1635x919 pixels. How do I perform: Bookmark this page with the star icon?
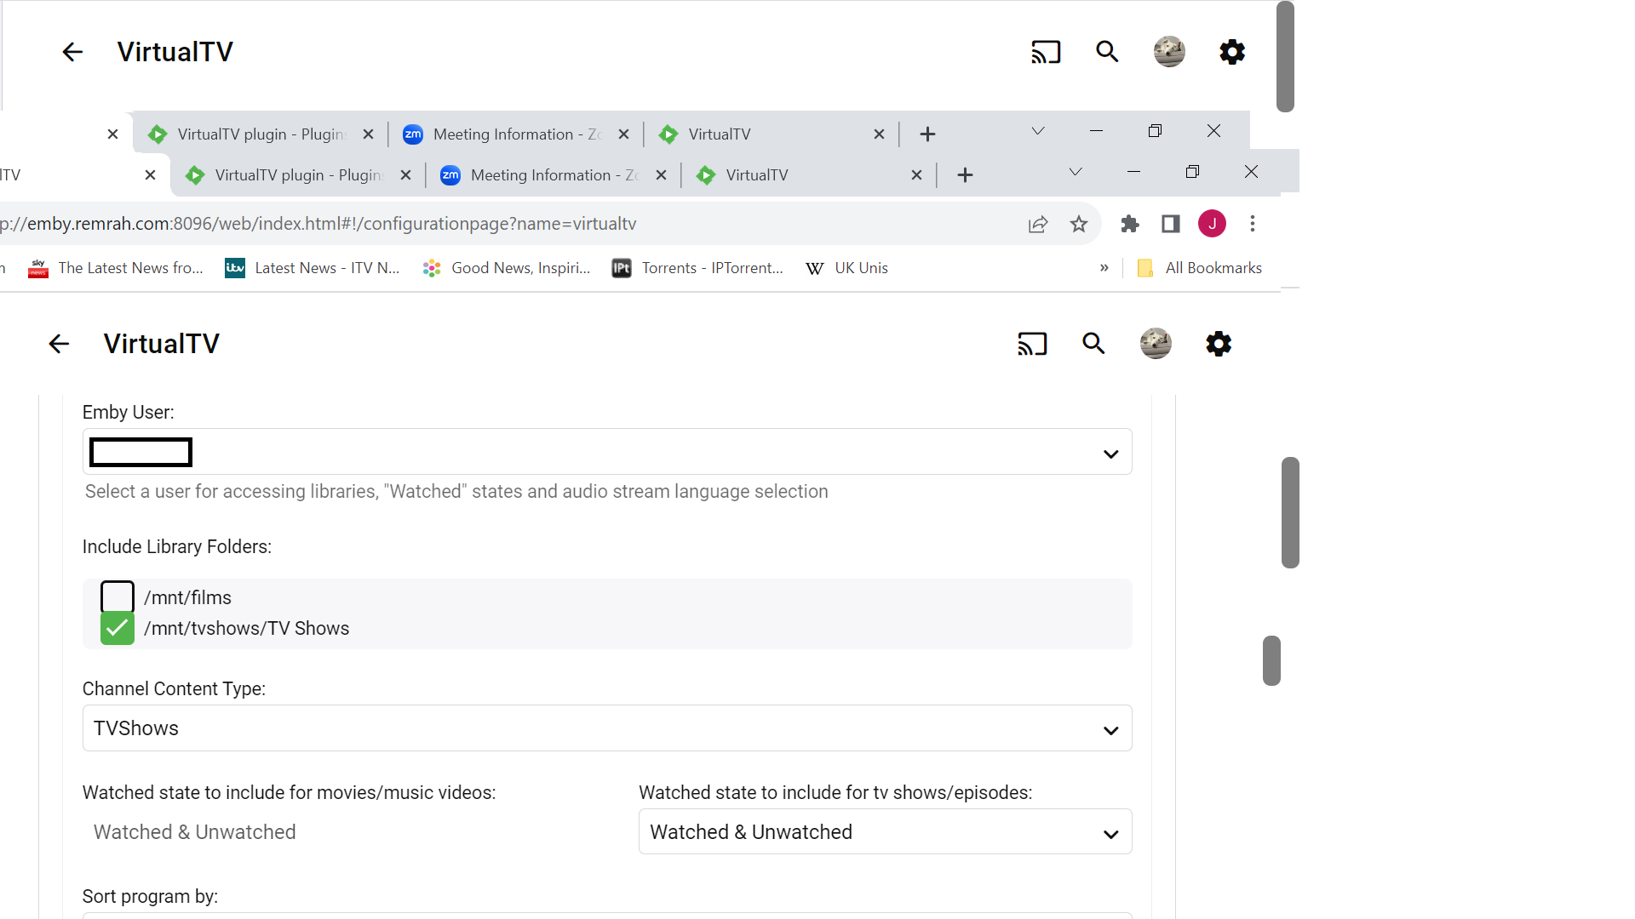click(1079, 224)
